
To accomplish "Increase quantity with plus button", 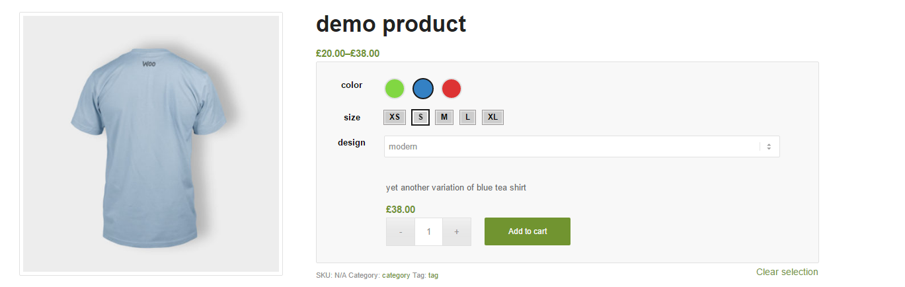I will point(457,231).
